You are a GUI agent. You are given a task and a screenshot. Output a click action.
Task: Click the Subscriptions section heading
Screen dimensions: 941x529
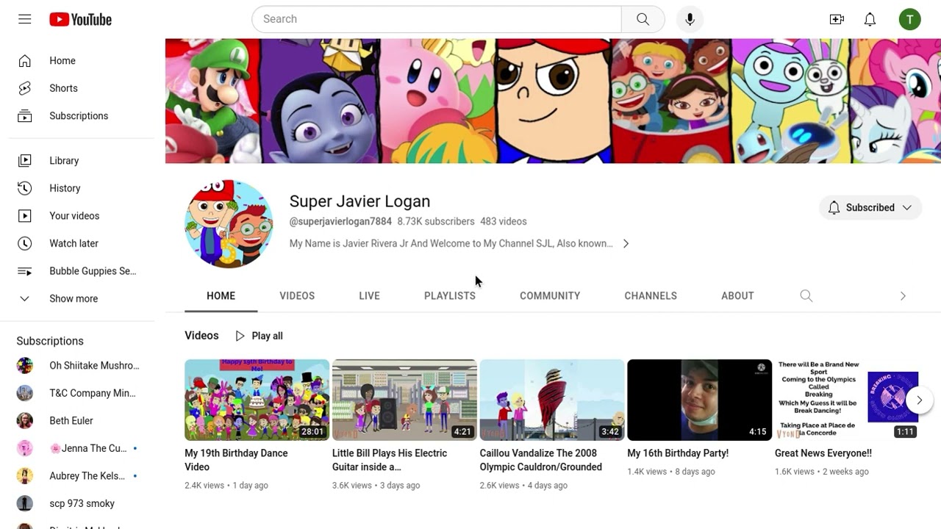[x=50, y=341]
